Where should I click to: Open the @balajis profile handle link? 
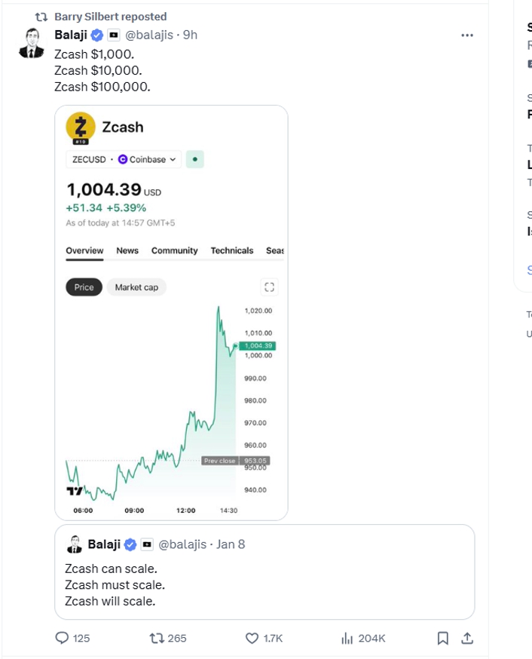[149, 35]
